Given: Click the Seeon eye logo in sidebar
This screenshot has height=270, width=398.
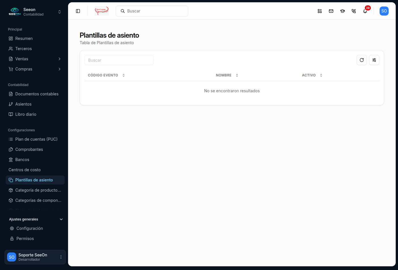Looking at the screenshot, I should pyautogui.click(x=14, y=12).
